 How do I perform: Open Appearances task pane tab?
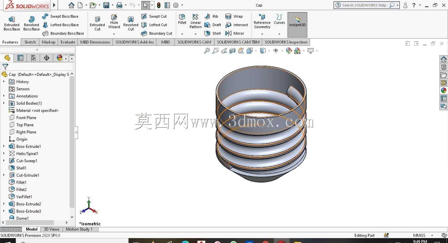point(444,91)
